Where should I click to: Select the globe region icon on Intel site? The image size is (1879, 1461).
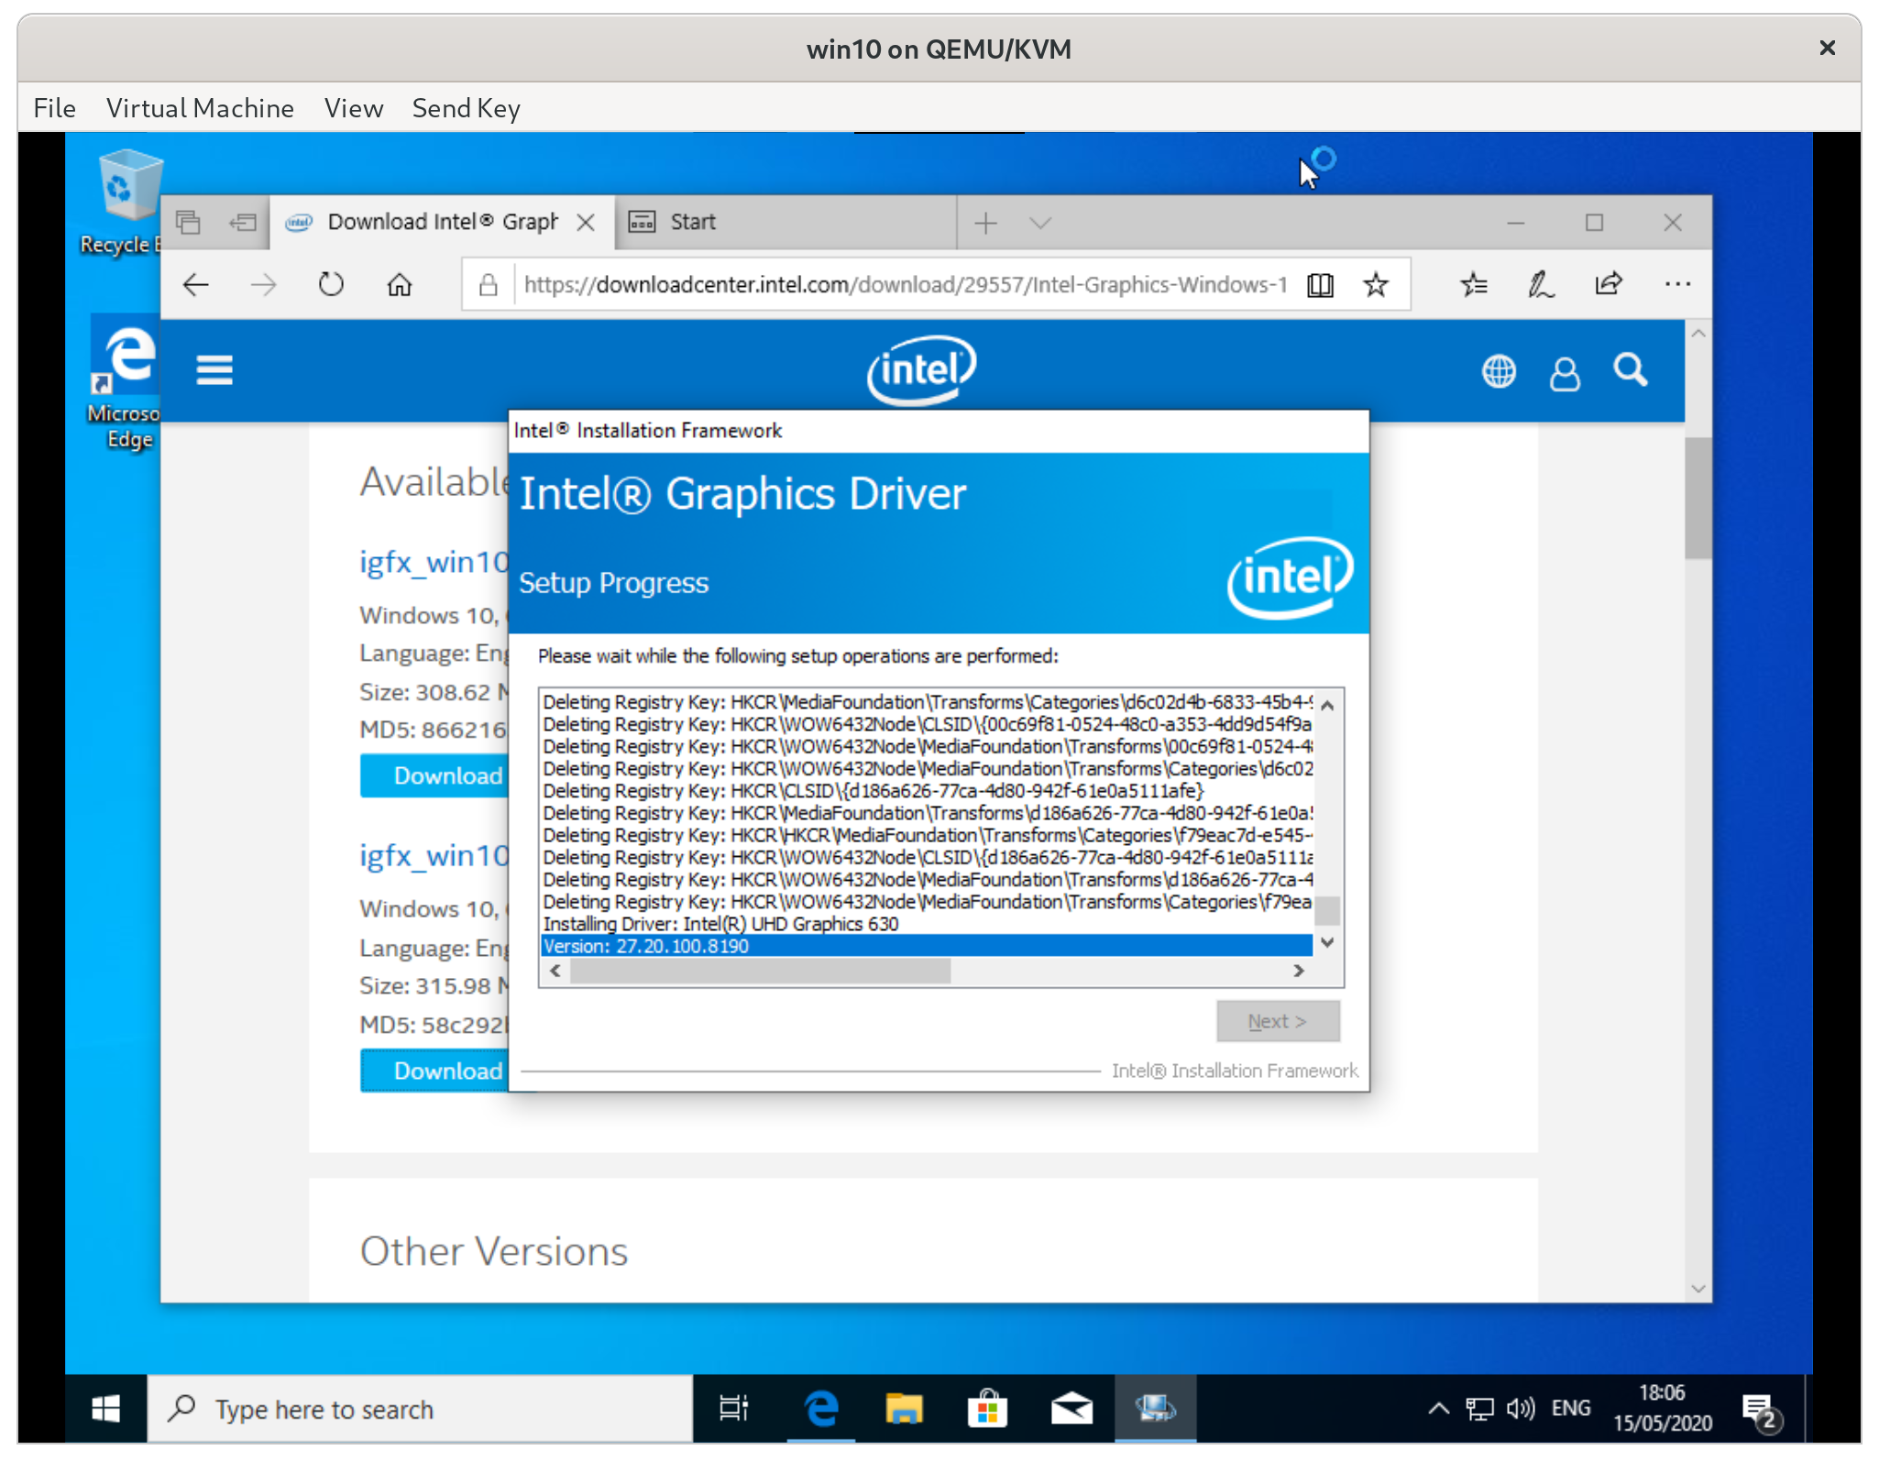click(1498, 370)
